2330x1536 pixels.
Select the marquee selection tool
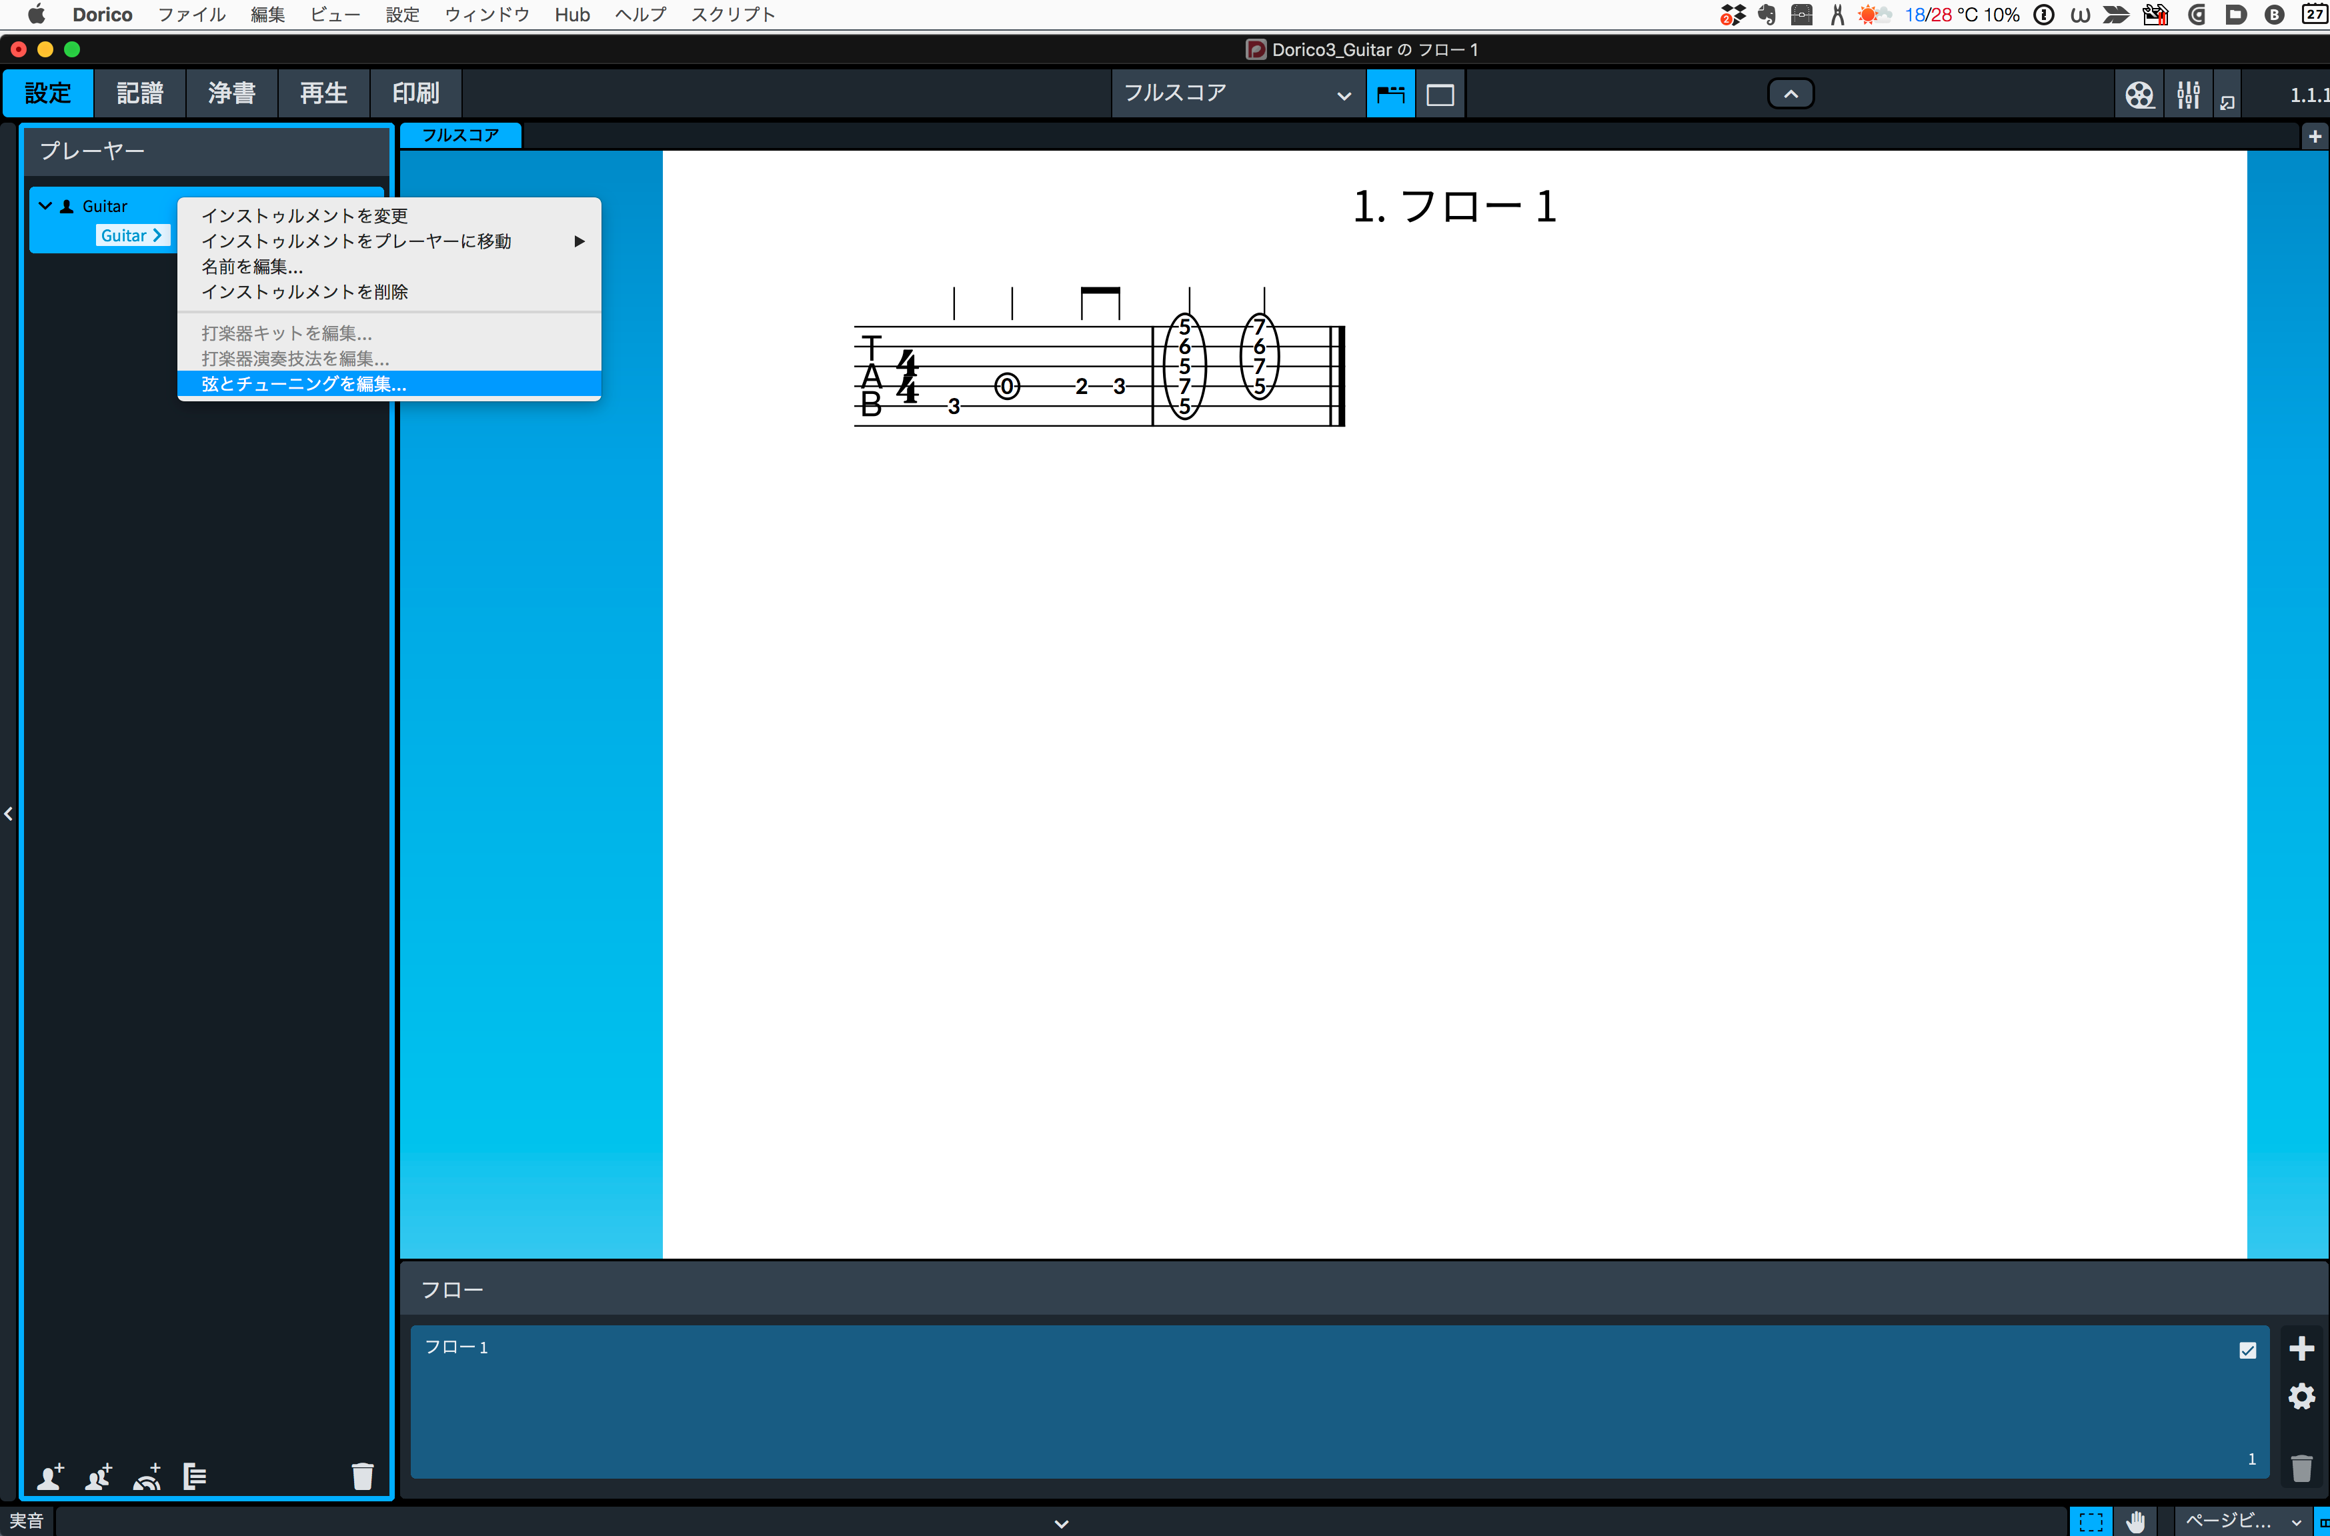(2090, 1521)
